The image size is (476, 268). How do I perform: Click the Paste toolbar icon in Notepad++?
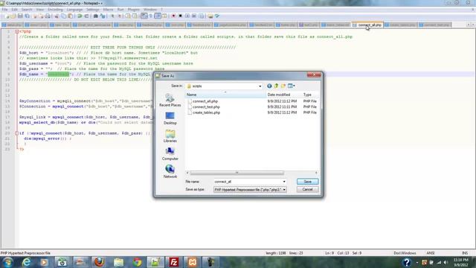[71, 16]
